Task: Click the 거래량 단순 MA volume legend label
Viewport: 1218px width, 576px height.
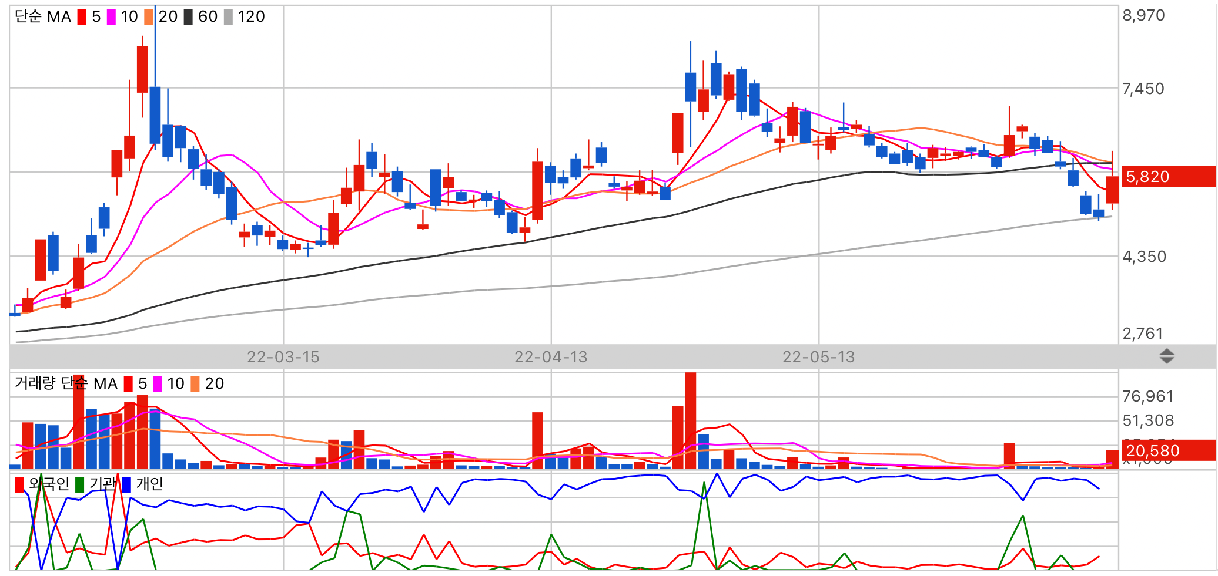Action: [66, 383]
